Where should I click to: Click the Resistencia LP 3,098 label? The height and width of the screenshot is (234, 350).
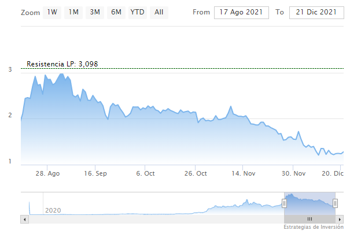pos(62,64)
